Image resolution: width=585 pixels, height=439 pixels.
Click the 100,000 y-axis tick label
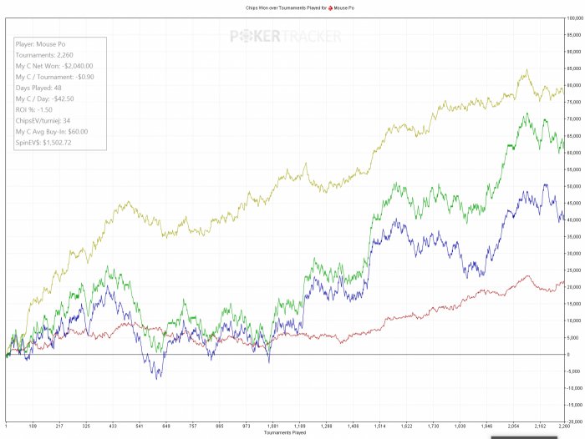(x=573, y=18)
